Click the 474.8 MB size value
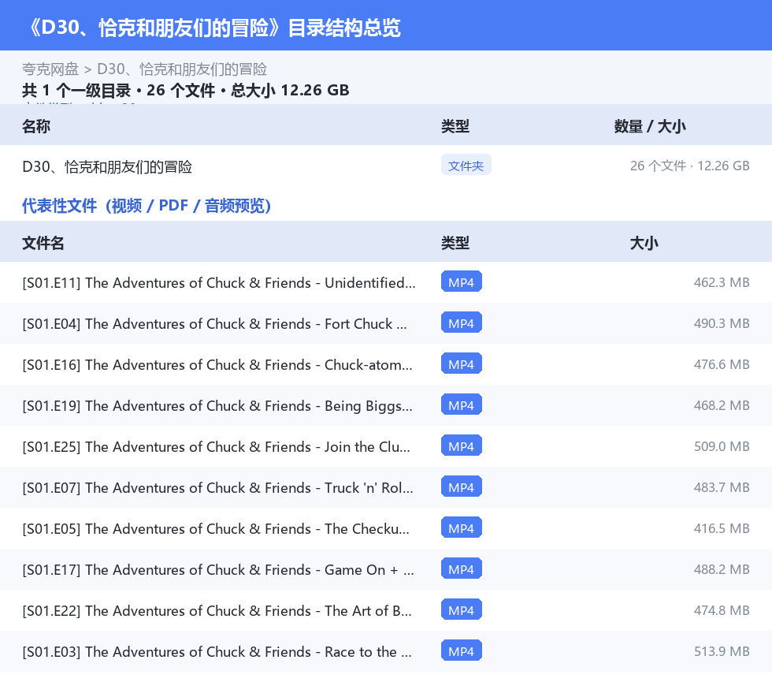This screenshot has width=772, height=697. 722,609
